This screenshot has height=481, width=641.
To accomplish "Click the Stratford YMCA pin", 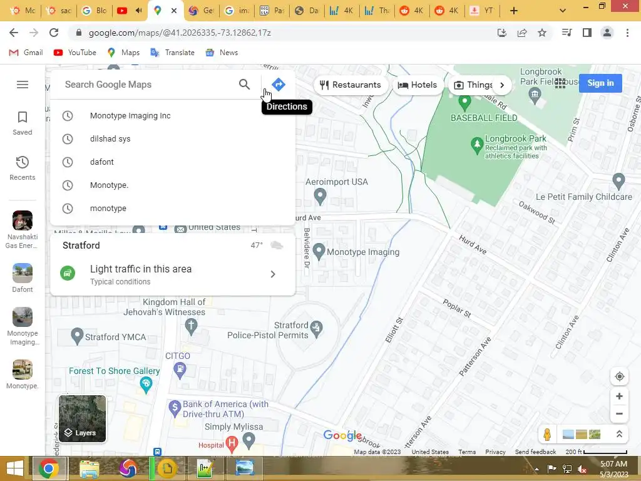I will [x=77, y=336].
